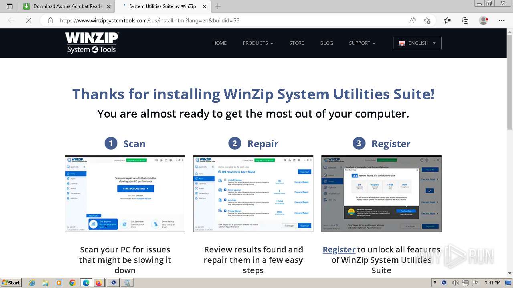Open the Repair step screenshot thumbnail

(x=253, y=194)
